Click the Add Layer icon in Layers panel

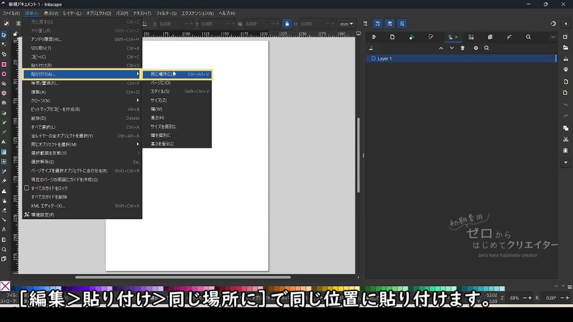[x=371, y=48]
